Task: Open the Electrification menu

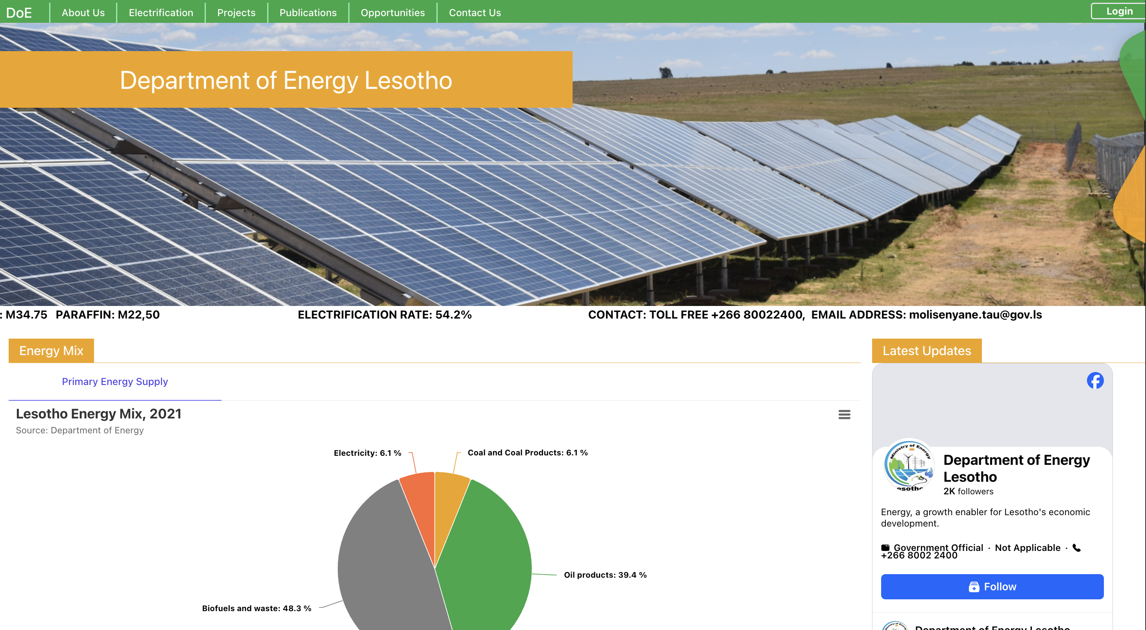Action: coord(161,13)
